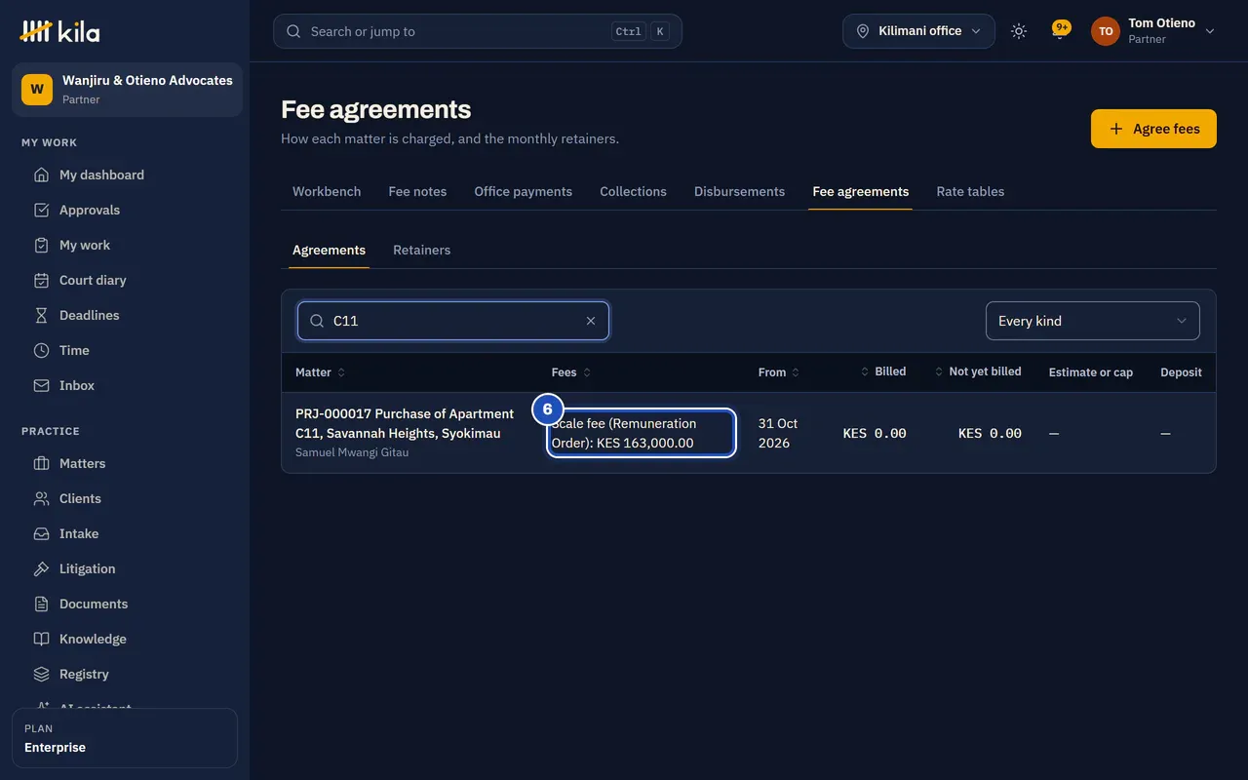
Task: Click the Knowledge book icon
Action: tap(41, 640)
